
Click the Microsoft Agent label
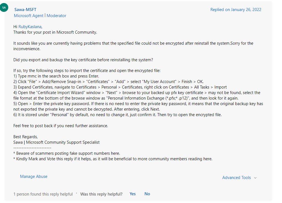pos(29,16)
